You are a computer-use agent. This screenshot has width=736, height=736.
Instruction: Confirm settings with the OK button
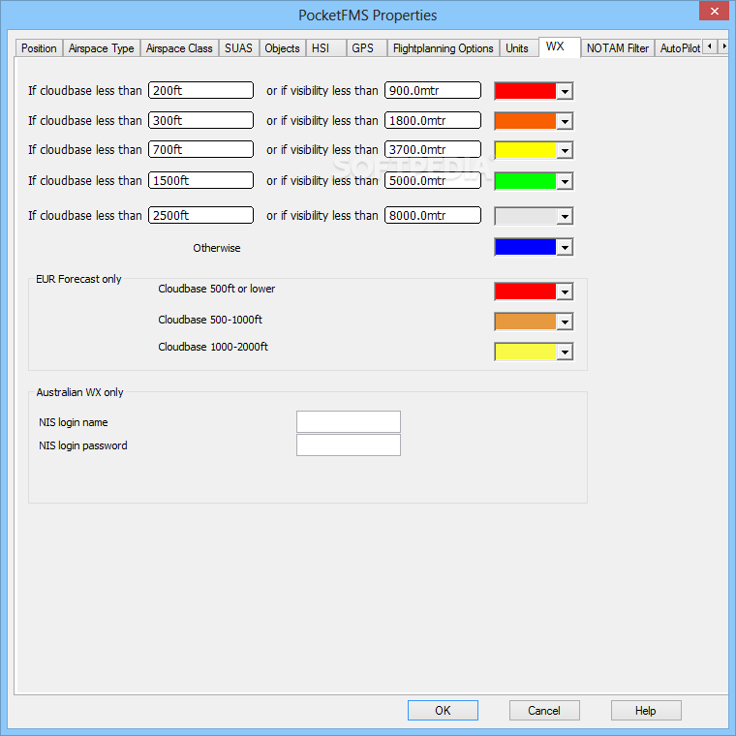(x=443, y=710)
